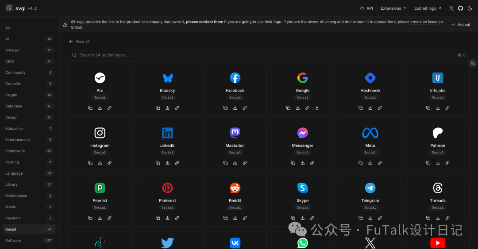Focus the Search 24 social logos field
Image resolution: width=478 pixels, height=249 pixels.
click(268, 55)
